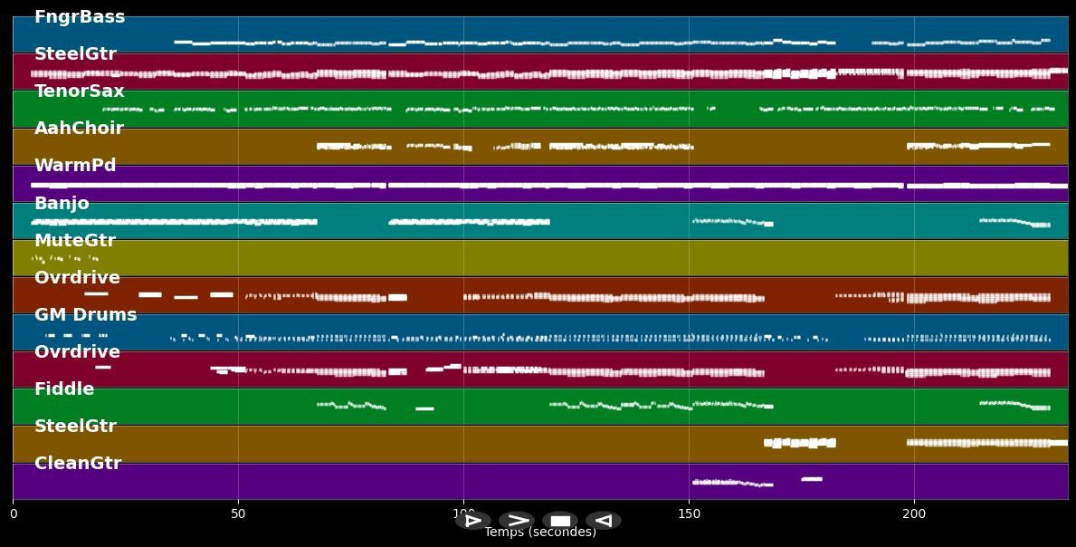The height and width of the screenshot is (547, 1076).
Task: Click the 50 second timeline tick label
Action: (x=238, y=514)
